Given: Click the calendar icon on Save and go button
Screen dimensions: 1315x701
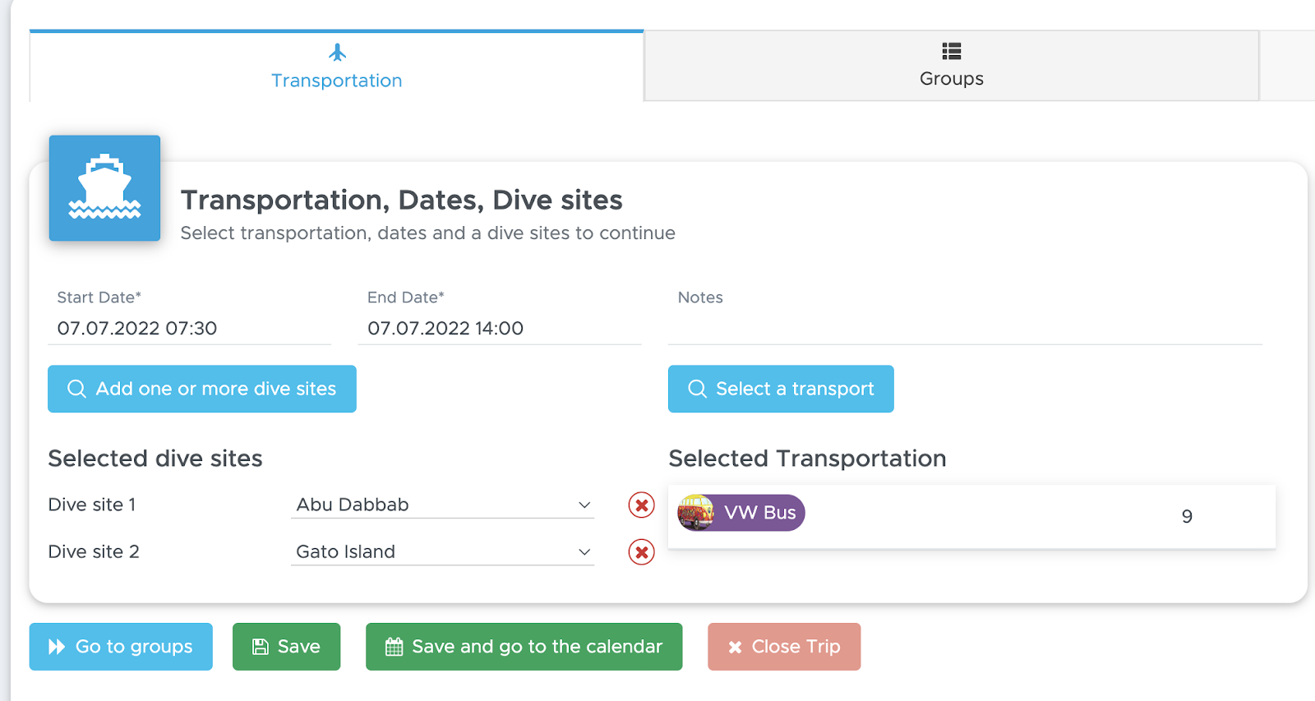Looking at the screenshot, I should pyautogui.click(x=394, y=647).
